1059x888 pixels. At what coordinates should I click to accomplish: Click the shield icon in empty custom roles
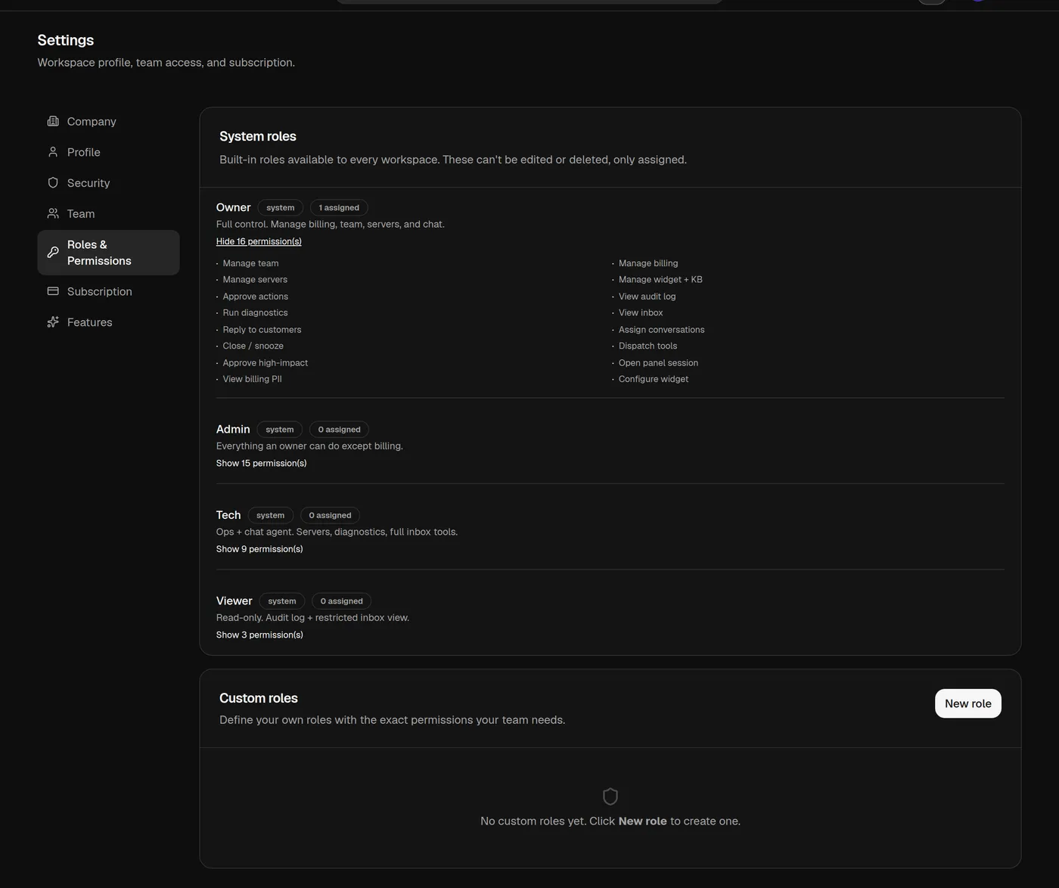(610, 796)
